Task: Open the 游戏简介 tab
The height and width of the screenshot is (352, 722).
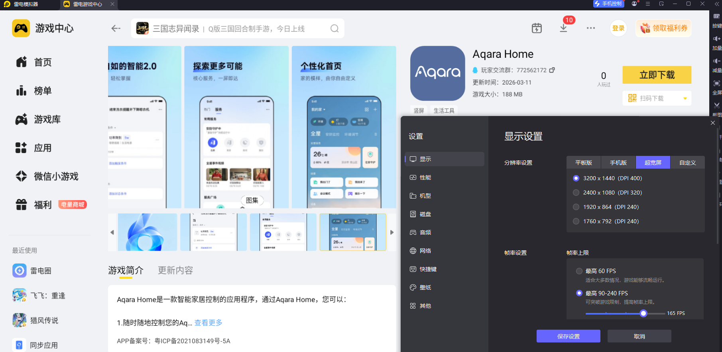Action: [x=126, y=271]
